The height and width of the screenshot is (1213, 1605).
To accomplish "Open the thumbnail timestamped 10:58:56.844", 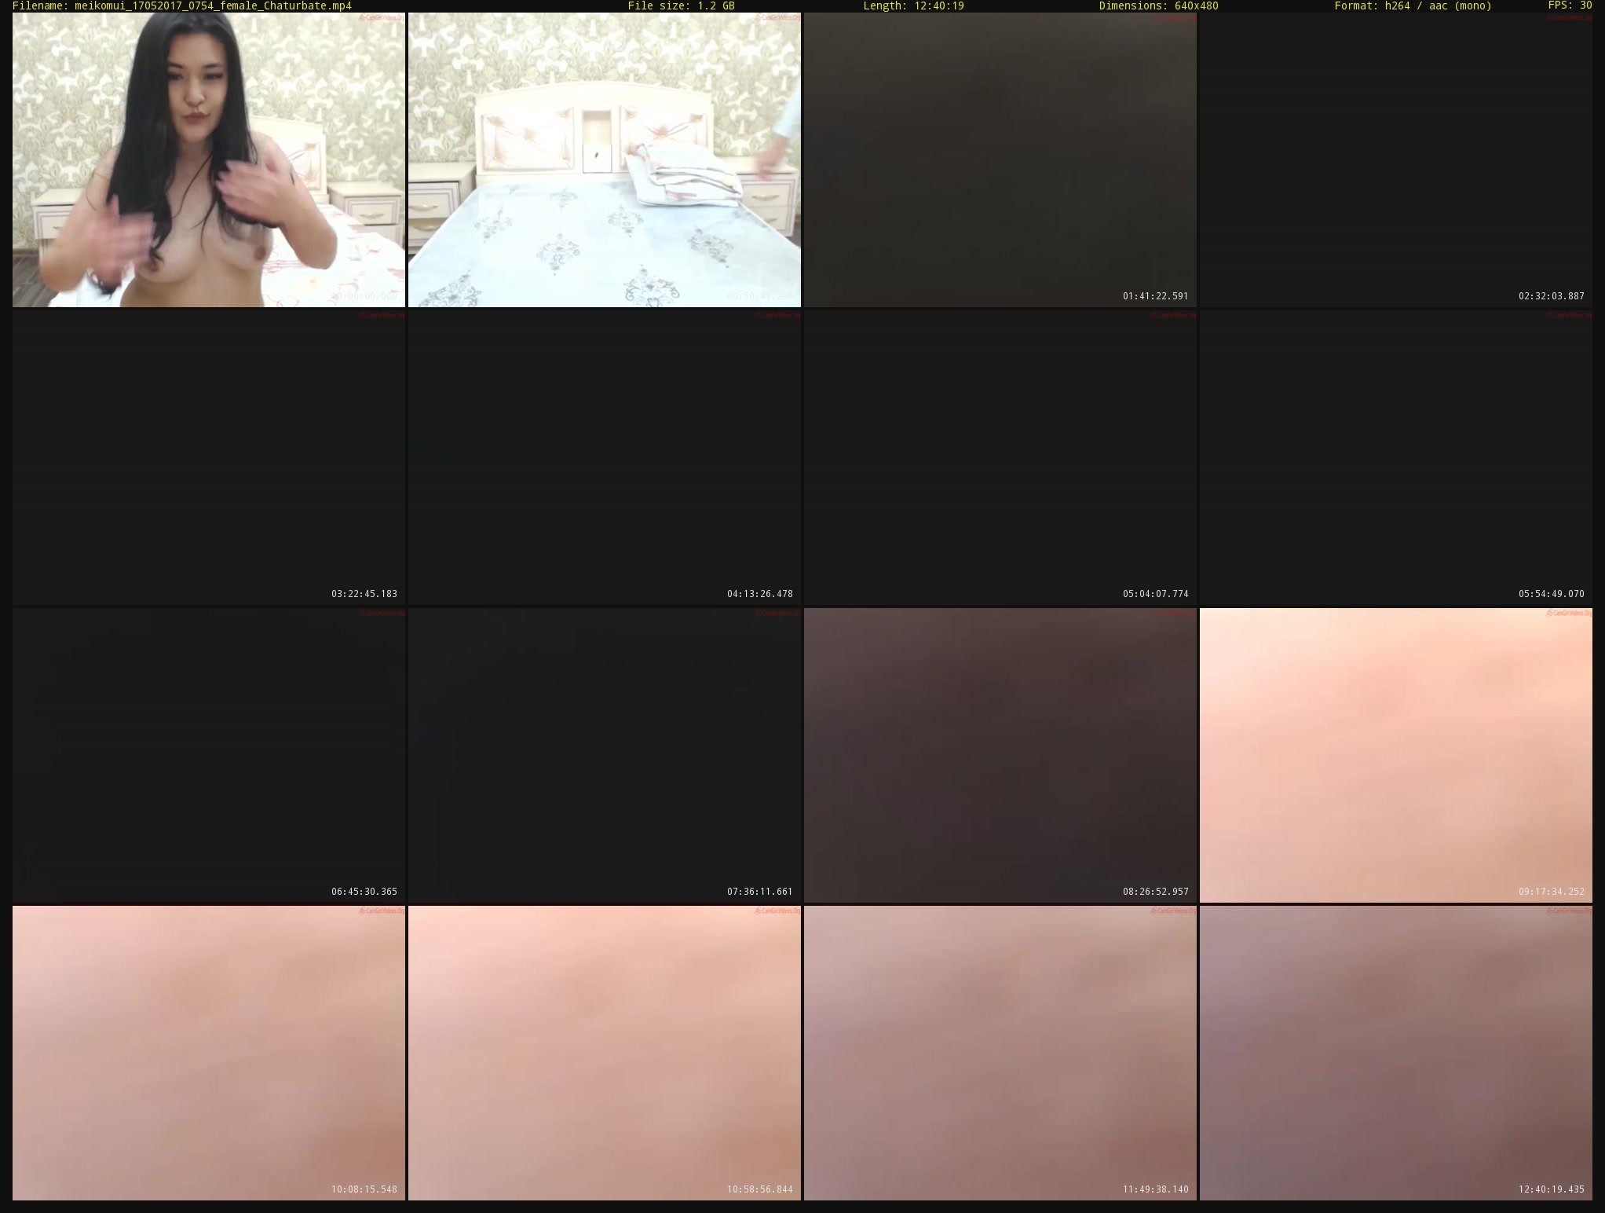I will click(604, 1053).
